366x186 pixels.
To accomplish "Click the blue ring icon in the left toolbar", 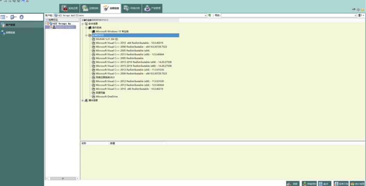I will 21,17.
